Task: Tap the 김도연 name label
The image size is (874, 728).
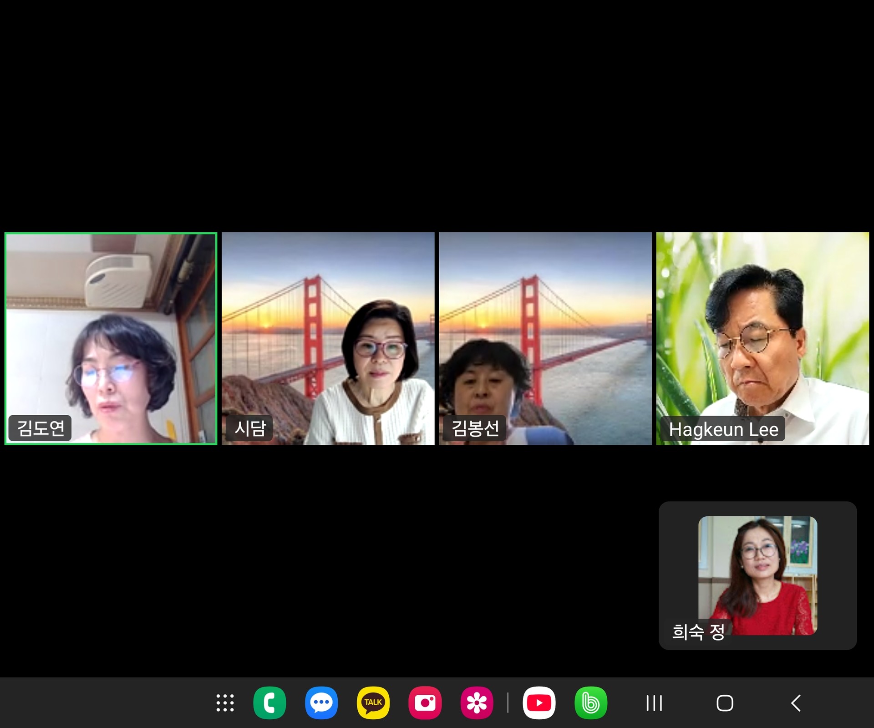Action: [x=40, y=428]
